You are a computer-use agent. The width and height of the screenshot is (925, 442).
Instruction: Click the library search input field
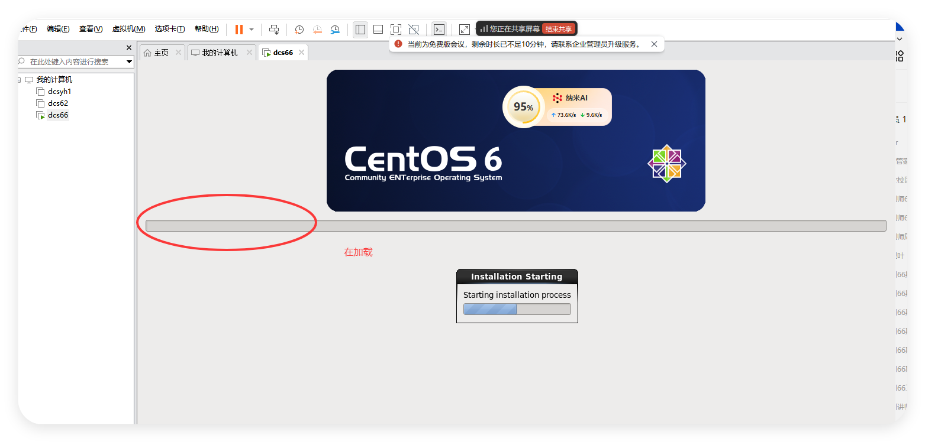(71, 61)
